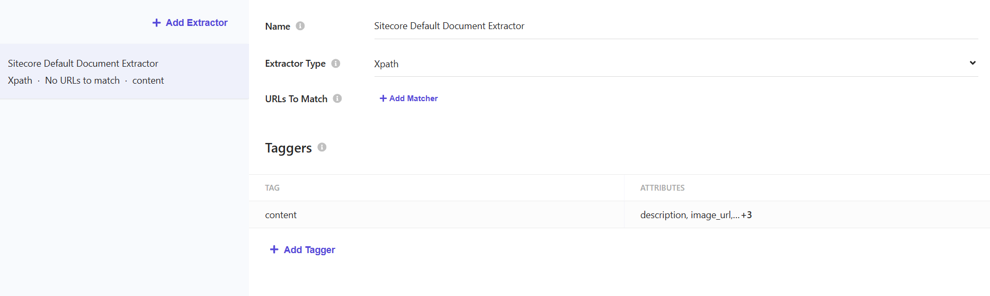This screenshot has height=296, width=990.
Task: Click the Add Extractor button
Action: click(x=190, y=23)
